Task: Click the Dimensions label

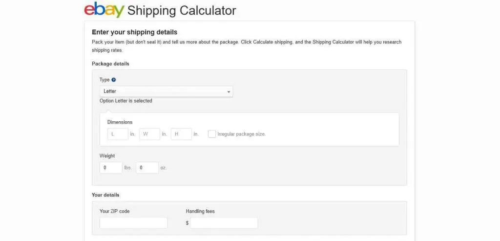Action: point(120,122)
